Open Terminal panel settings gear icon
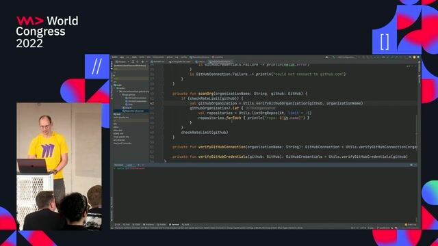 click(411, 165)
